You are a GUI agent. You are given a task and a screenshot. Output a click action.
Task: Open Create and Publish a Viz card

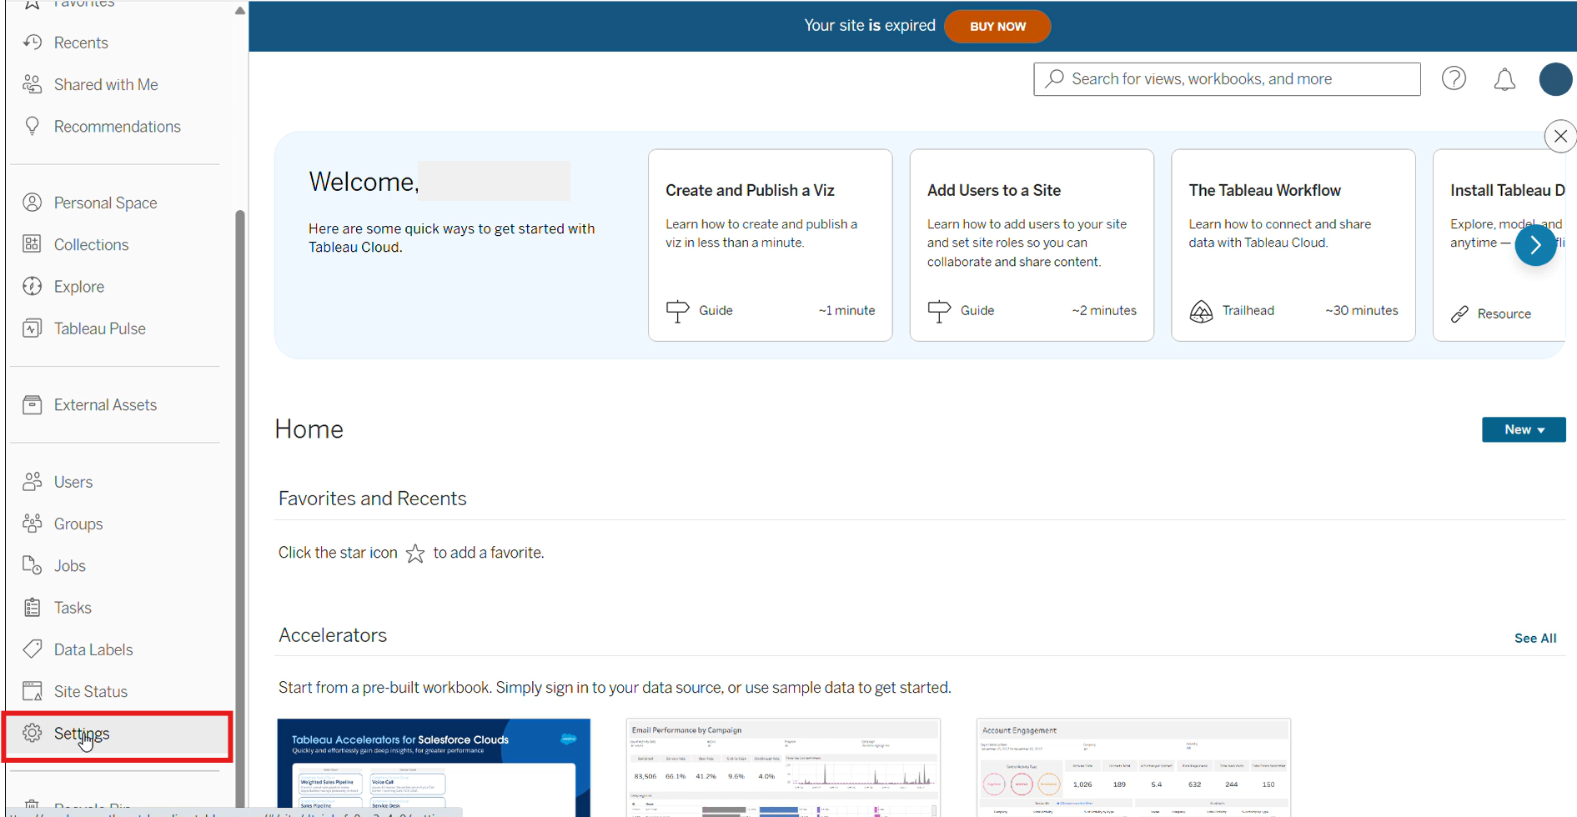click(770, 245)
